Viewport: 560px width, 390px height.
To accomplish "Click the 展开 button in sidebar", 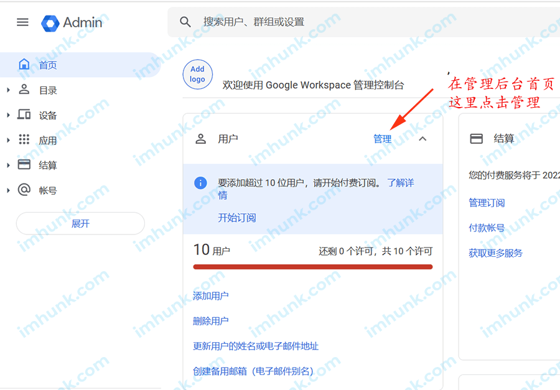I will pos(80,223).
